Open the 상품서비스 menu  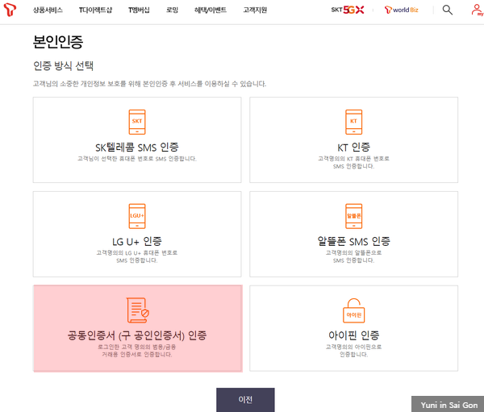pyautogui.click(x=48, y=10)
